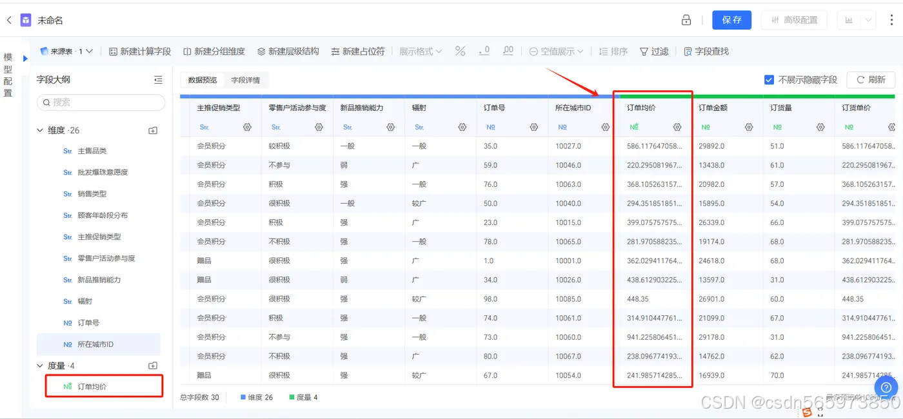The height and width of the screenshot is (419, 903).
Task: Click the decrease decimal places icon
Action: click(x=484, y=51)
